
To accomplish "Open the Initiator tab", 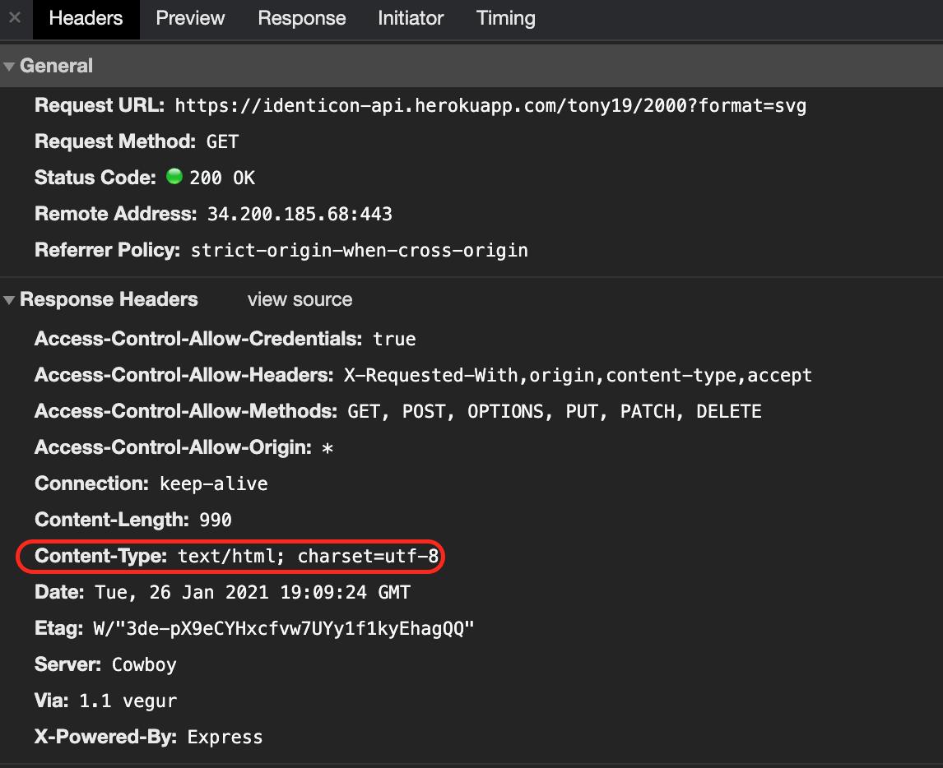I will click(x=410, y=18).
